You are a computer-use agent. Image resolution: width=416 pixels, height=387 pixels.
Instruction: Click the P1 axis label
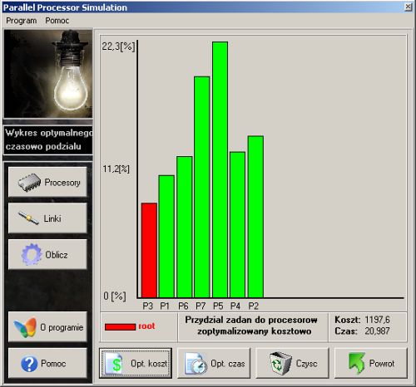[165, 306]
